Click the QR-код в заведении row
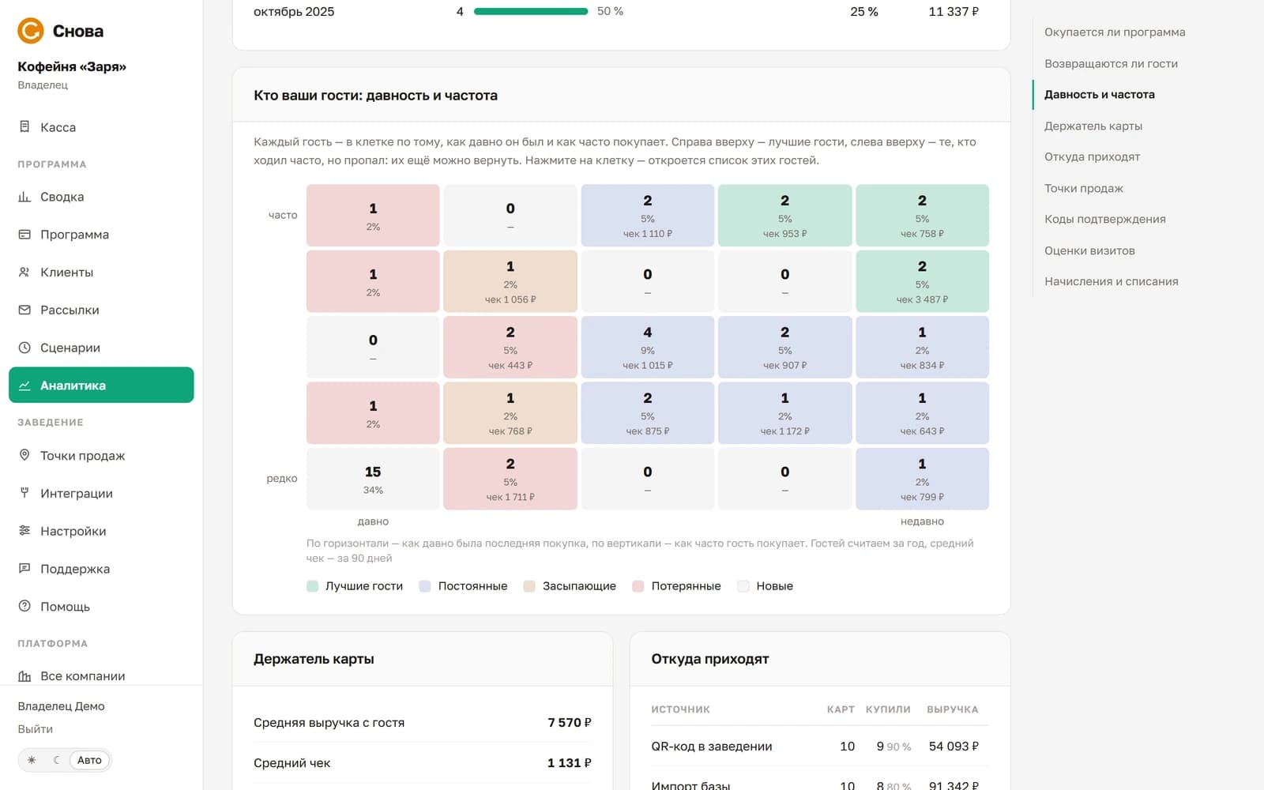Screen dimensions: 1264x790 (819, 747)
